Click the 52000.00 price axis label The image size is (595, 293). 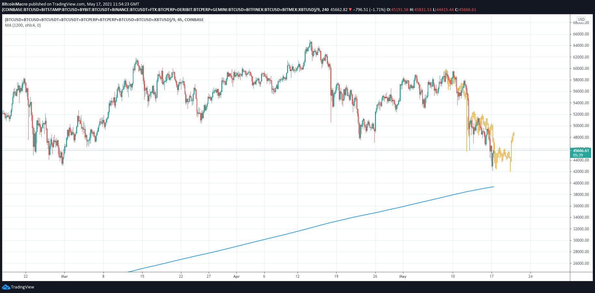click(581, 114)
